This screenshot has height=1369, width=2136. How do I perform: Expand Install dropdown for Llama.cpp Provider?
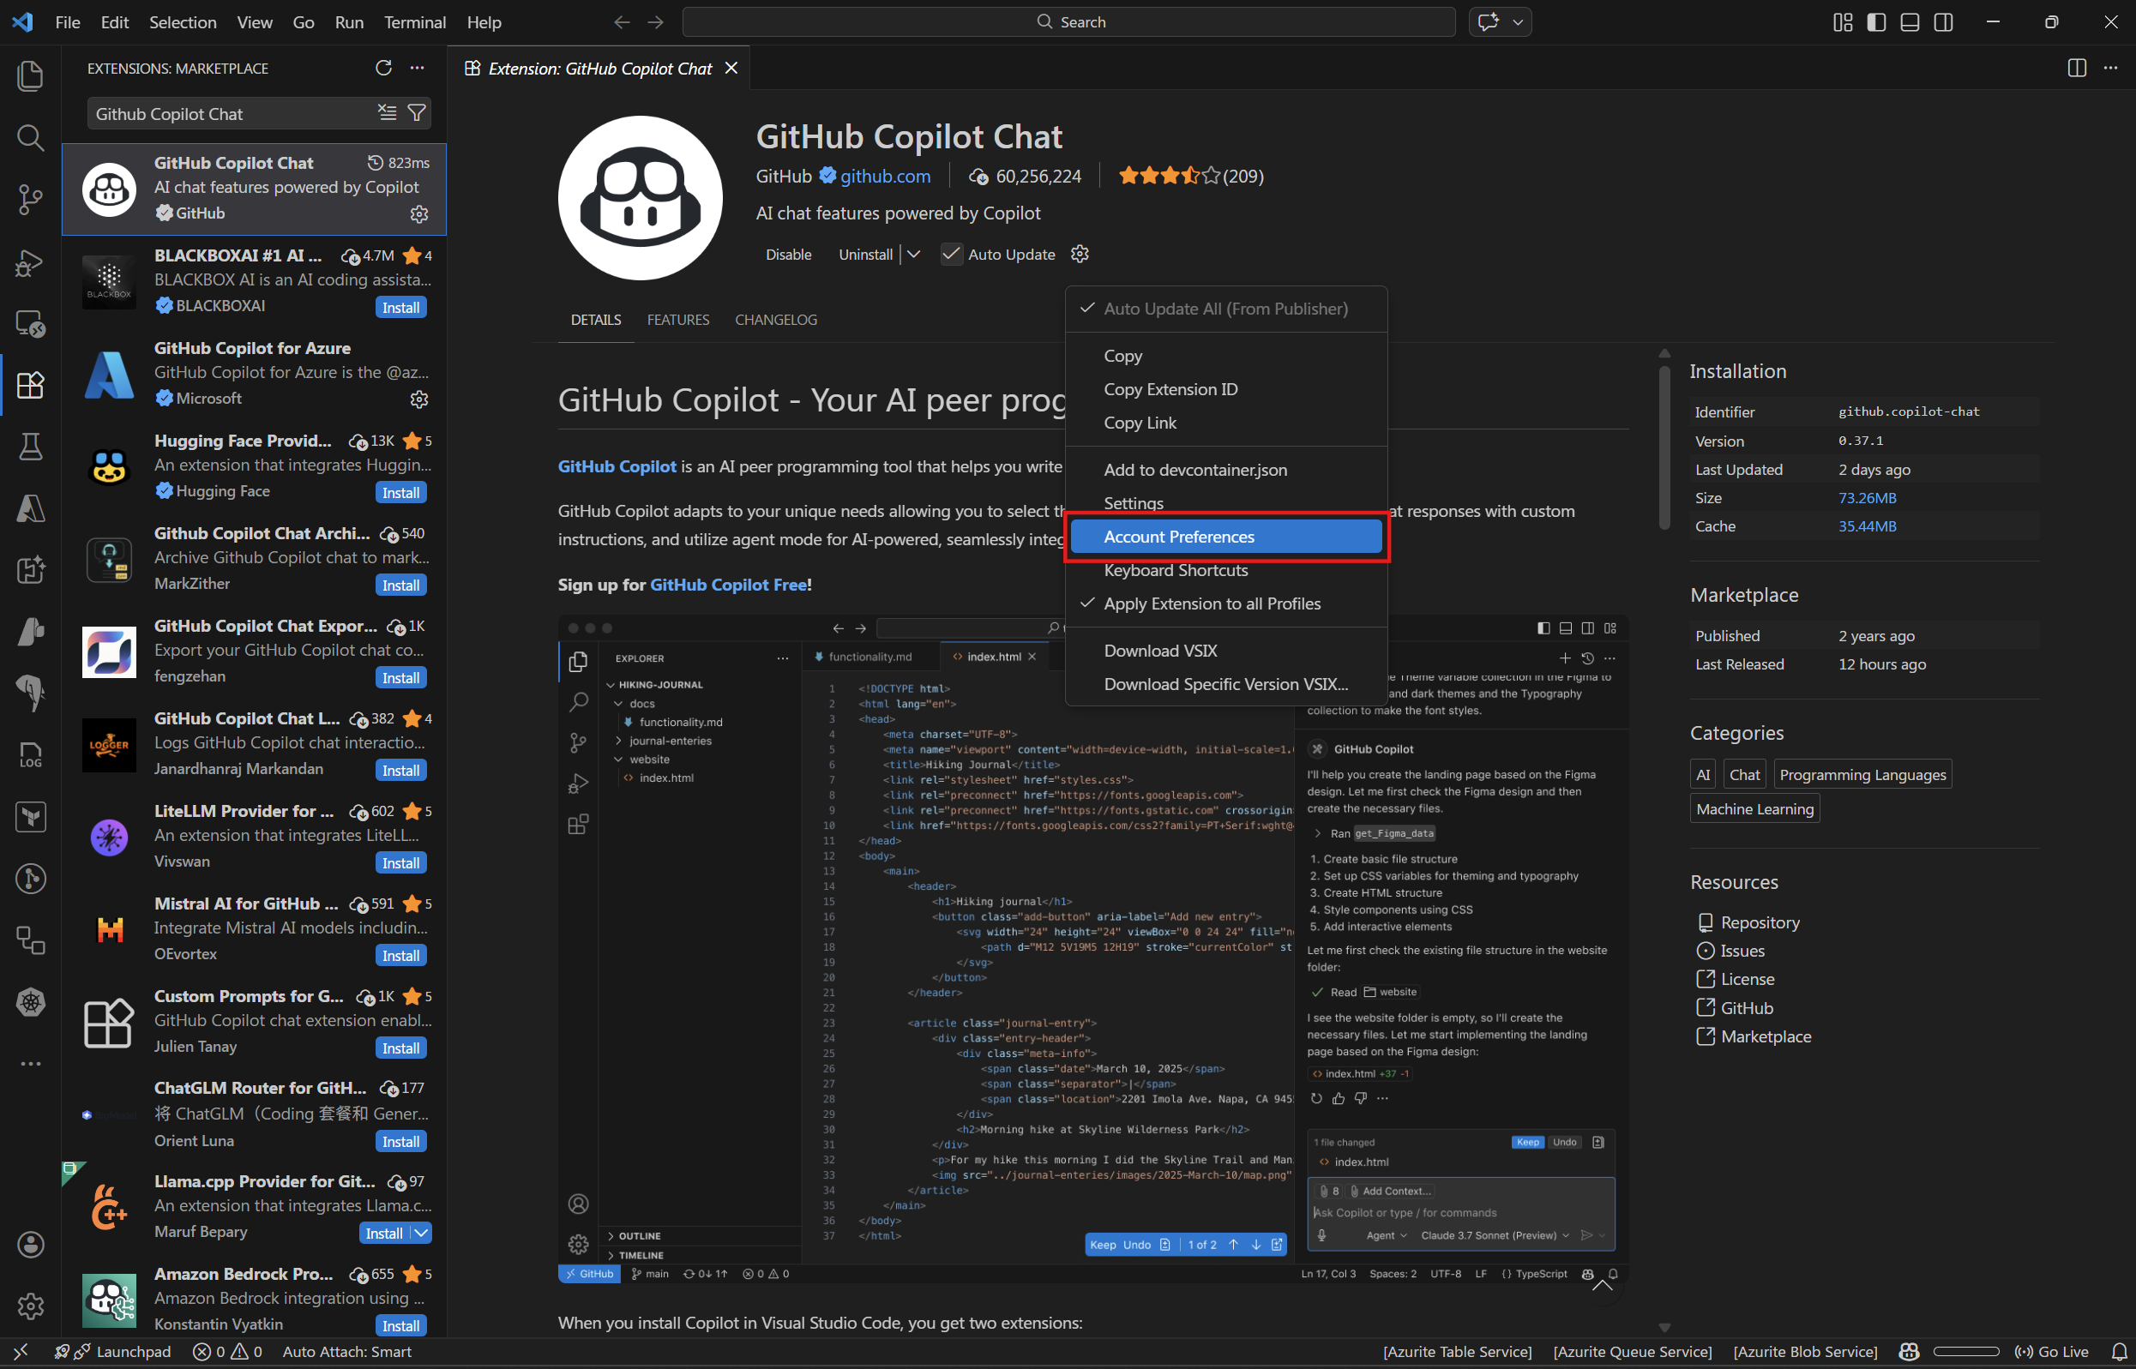[x=422, y=1233]
